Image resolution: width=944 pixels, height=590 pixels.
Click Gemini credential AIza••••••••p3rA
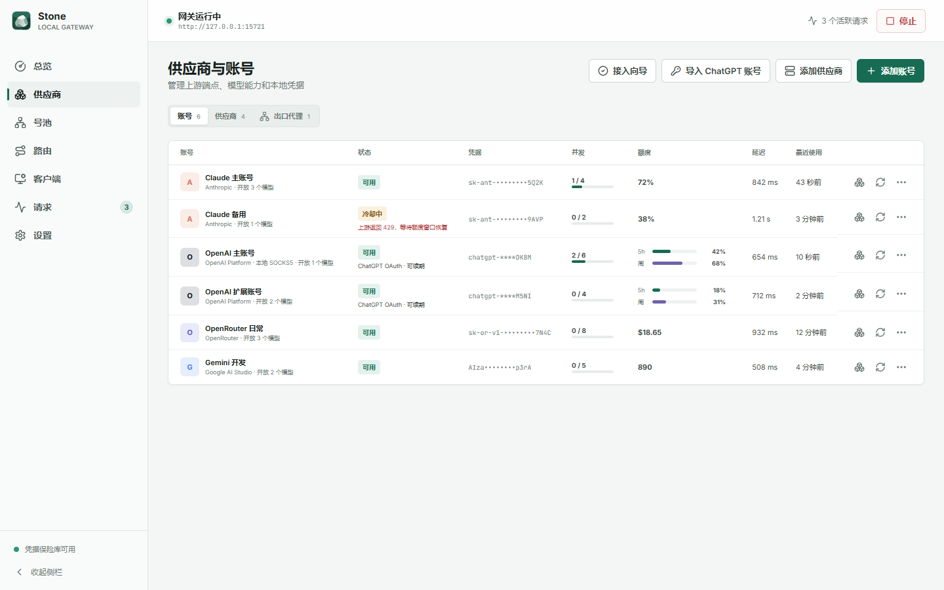[500, 368]
